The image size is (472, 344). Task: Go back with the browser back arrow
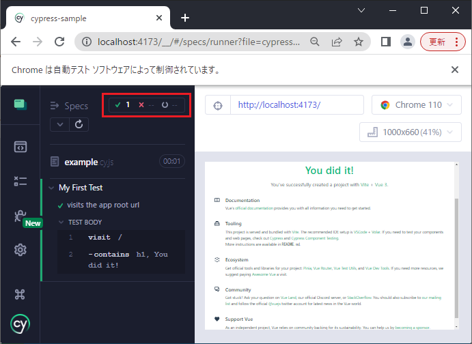click(16, 42)
